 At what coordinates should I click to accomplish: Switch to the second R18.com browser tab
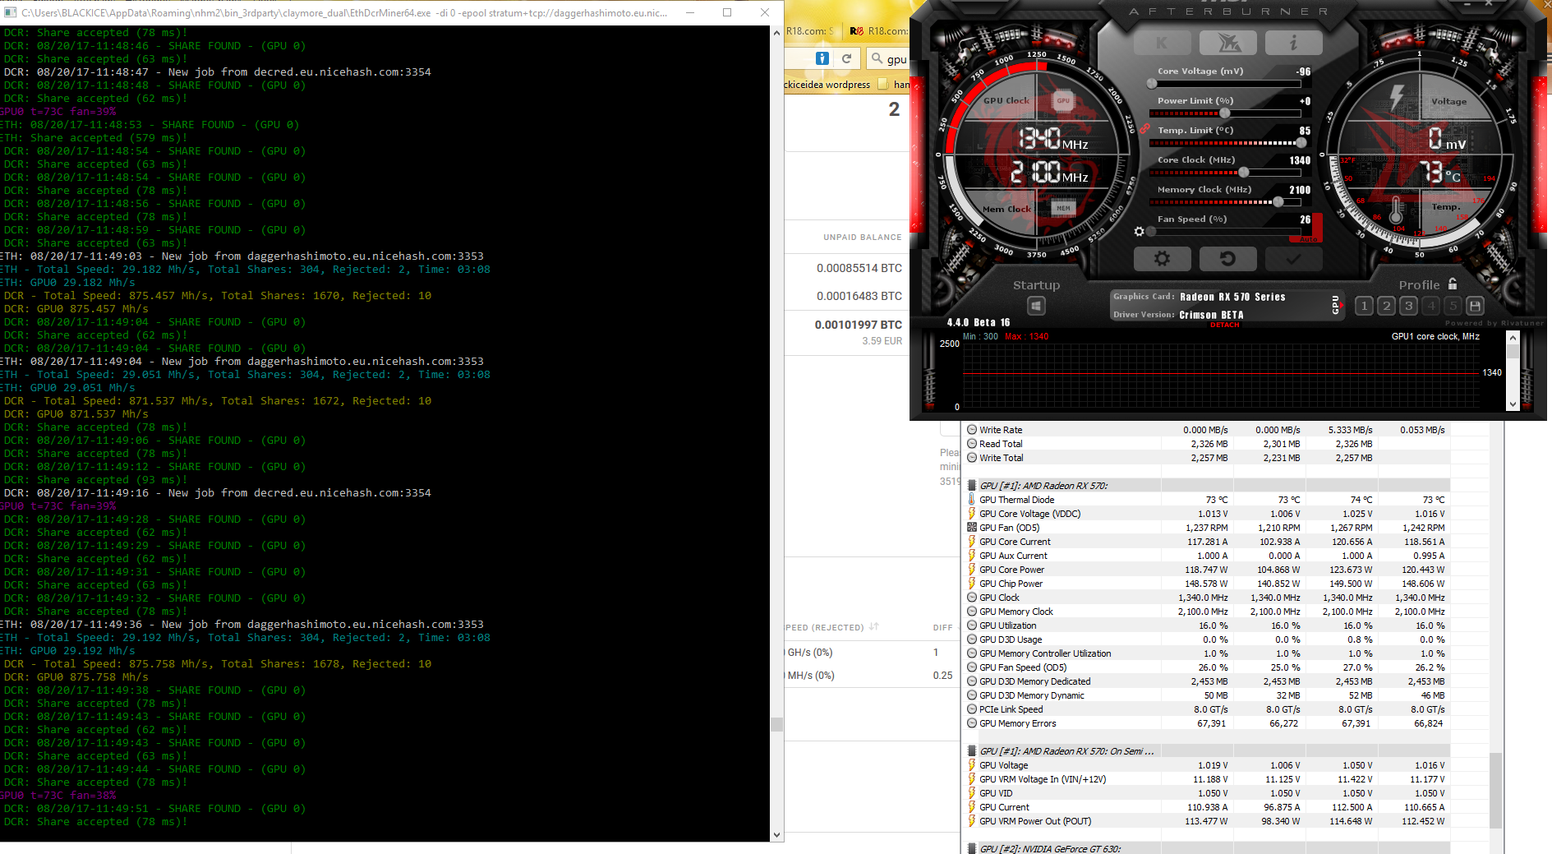point(883,30)
